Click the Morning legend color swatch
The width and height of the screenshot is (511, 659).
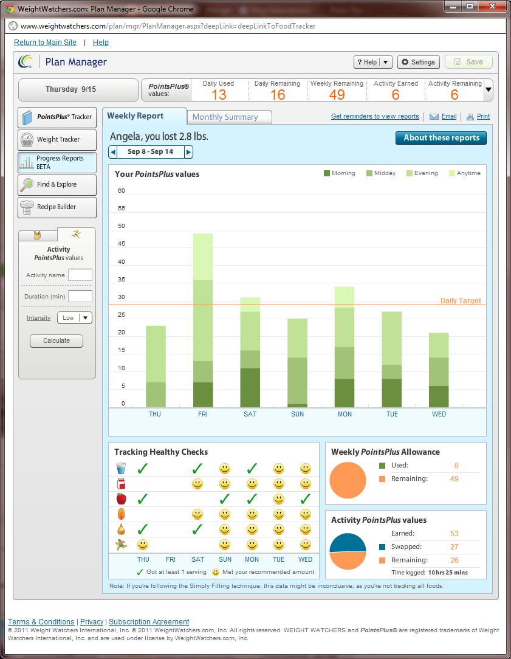pyautogui.click(x=326, y=174)
